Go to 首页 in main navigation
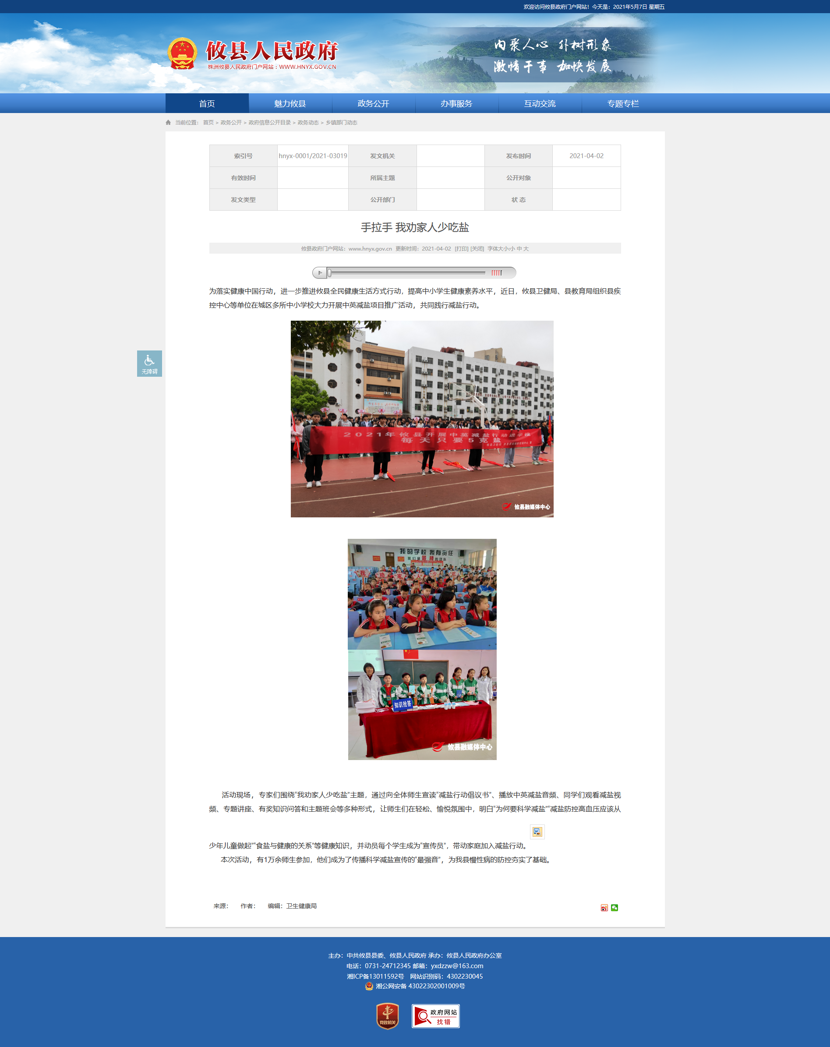This screenshot has height=1047, width=830. (x=207, y=103)
